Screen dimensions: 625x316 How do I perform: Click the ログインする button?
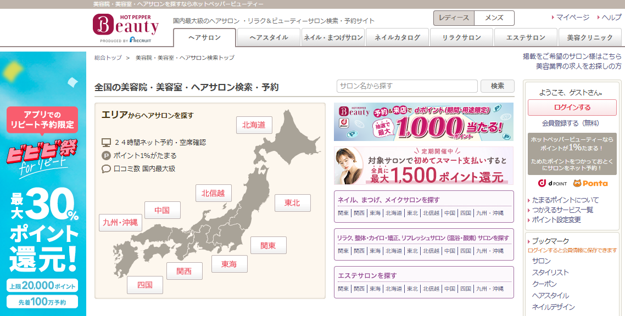pos(572,108)
